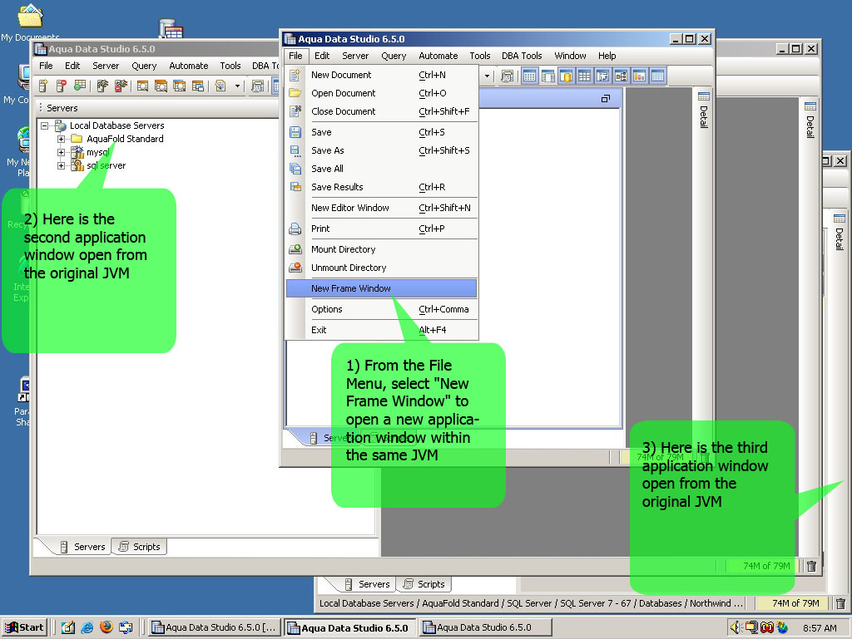
Task: Click garbage collect trash icon in third window
Action: tap(840, 603)
